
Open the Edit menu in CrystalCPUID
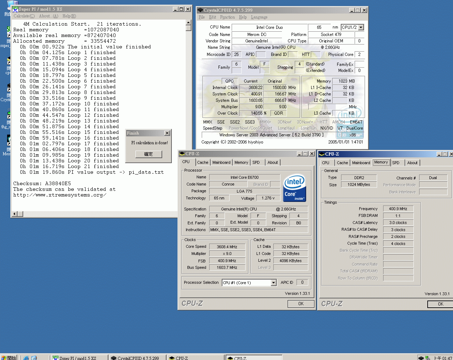click(x=212, y=17)
